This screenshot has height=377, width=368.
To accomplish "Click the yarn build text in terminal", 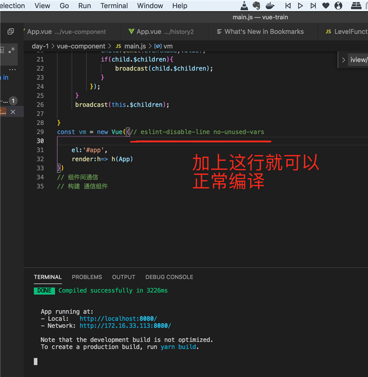I will click(179, 347).
